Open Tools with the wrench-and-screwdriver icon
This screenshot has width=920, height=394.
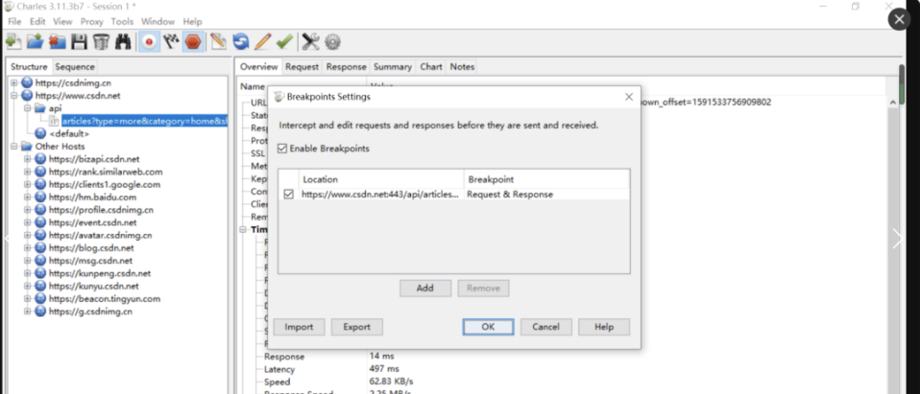310,42
